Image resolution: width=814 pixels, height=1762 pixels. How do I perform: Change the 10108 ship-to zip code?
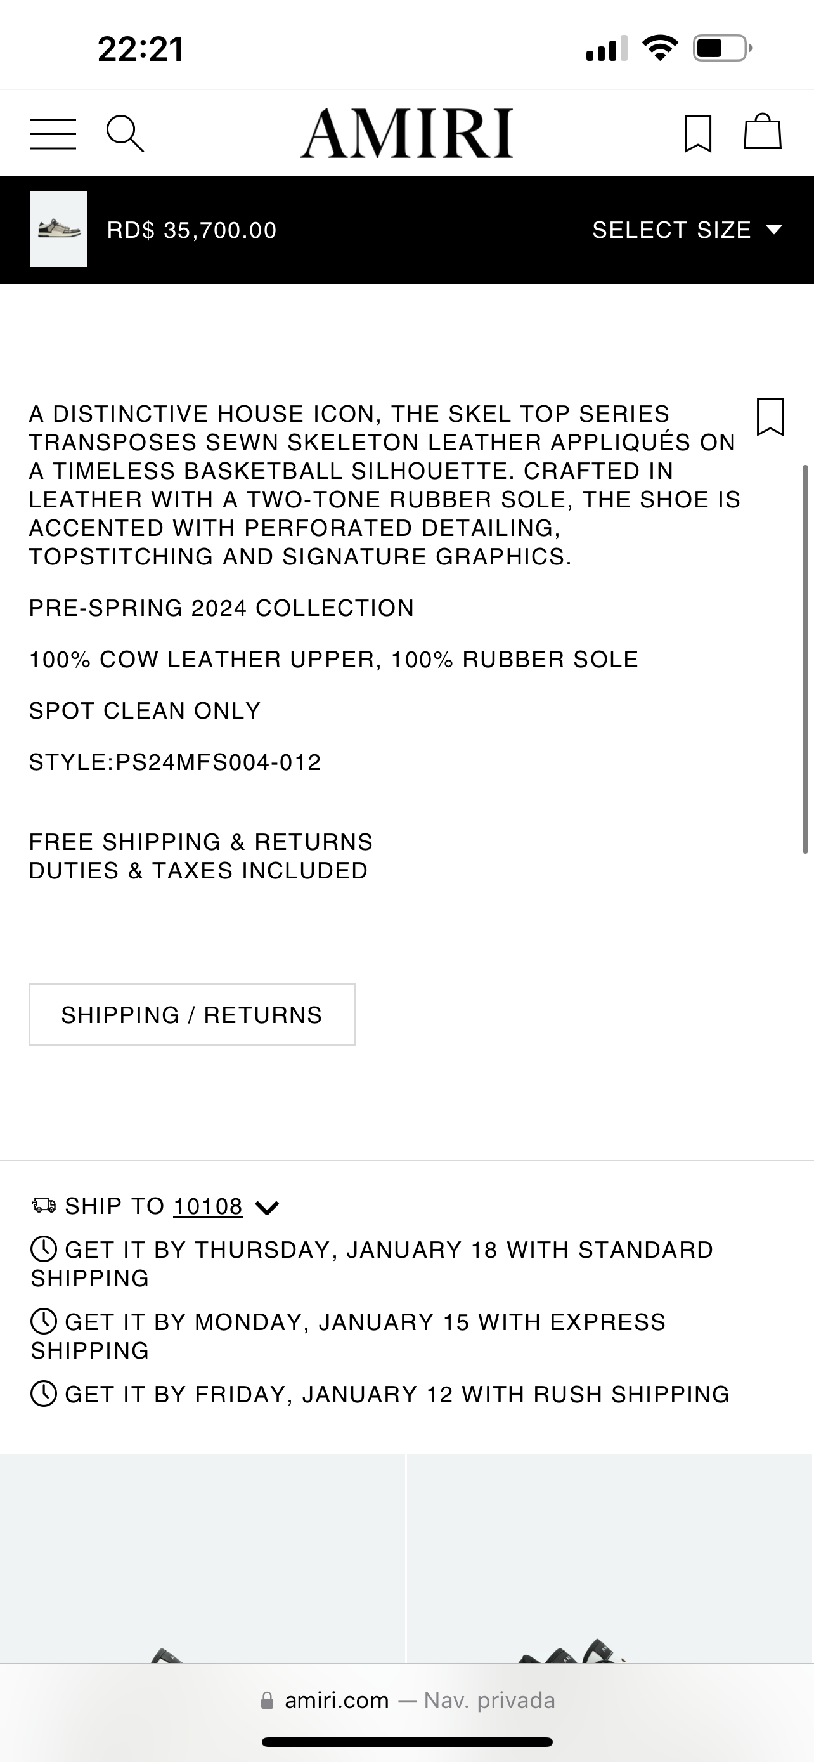[208, 1206]
